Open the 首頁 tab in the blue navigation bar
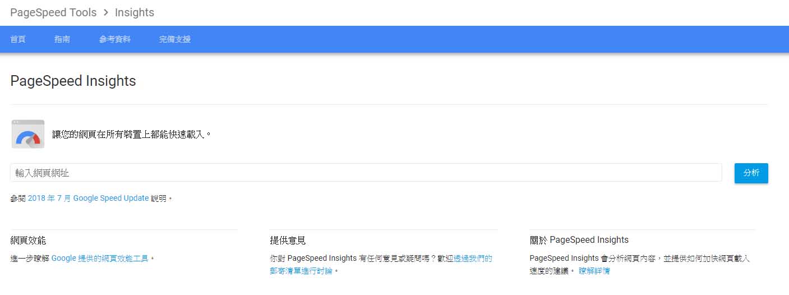Image resolution: width=789 pixels, height=295 pixels. point(18,39)
